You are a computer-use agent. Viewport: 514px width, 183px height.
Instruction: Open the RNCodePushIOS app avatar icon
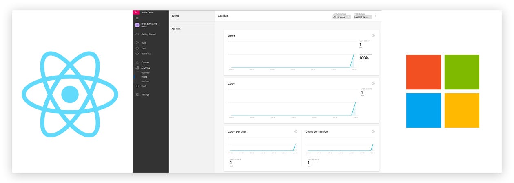click(137, 25)
